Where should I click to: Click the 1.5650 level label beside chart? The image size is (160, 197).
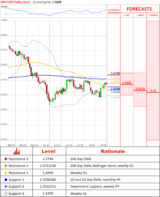point(115,82)
